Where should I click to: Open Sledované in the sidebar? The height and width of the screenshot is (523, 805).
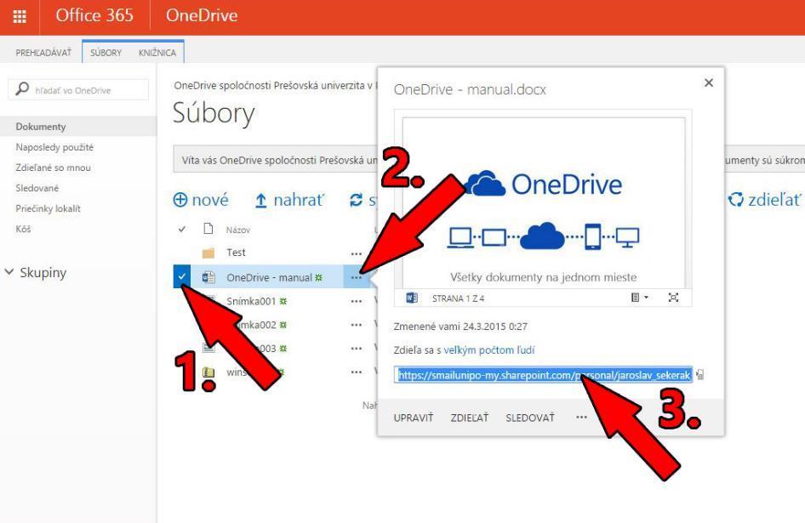(37, 188)
